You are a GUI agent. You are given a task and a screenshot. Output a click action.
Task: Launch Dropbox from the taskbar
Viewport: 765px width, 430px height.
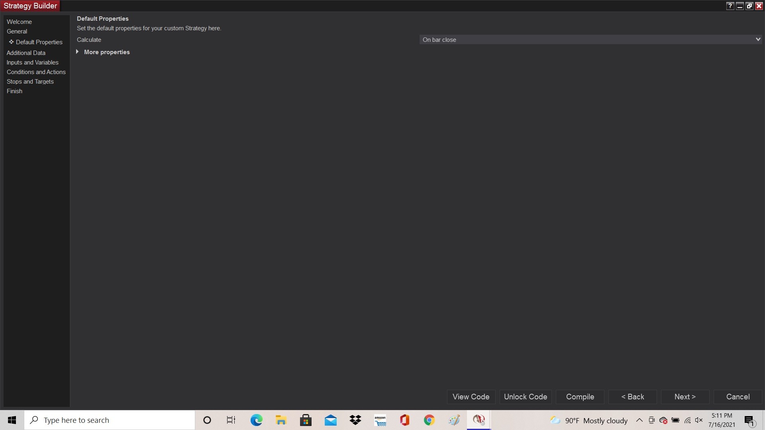(355, 420)
